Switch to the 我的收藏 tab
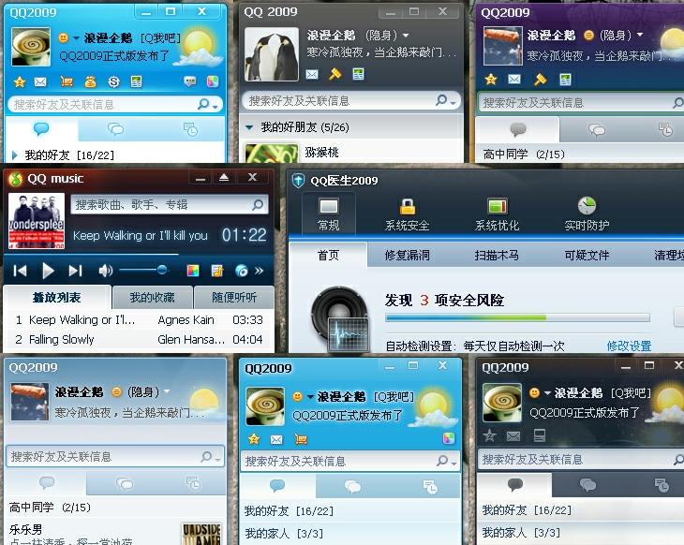Image resolution: width=684 pixels, height=545 pixels. coord(152,298)
